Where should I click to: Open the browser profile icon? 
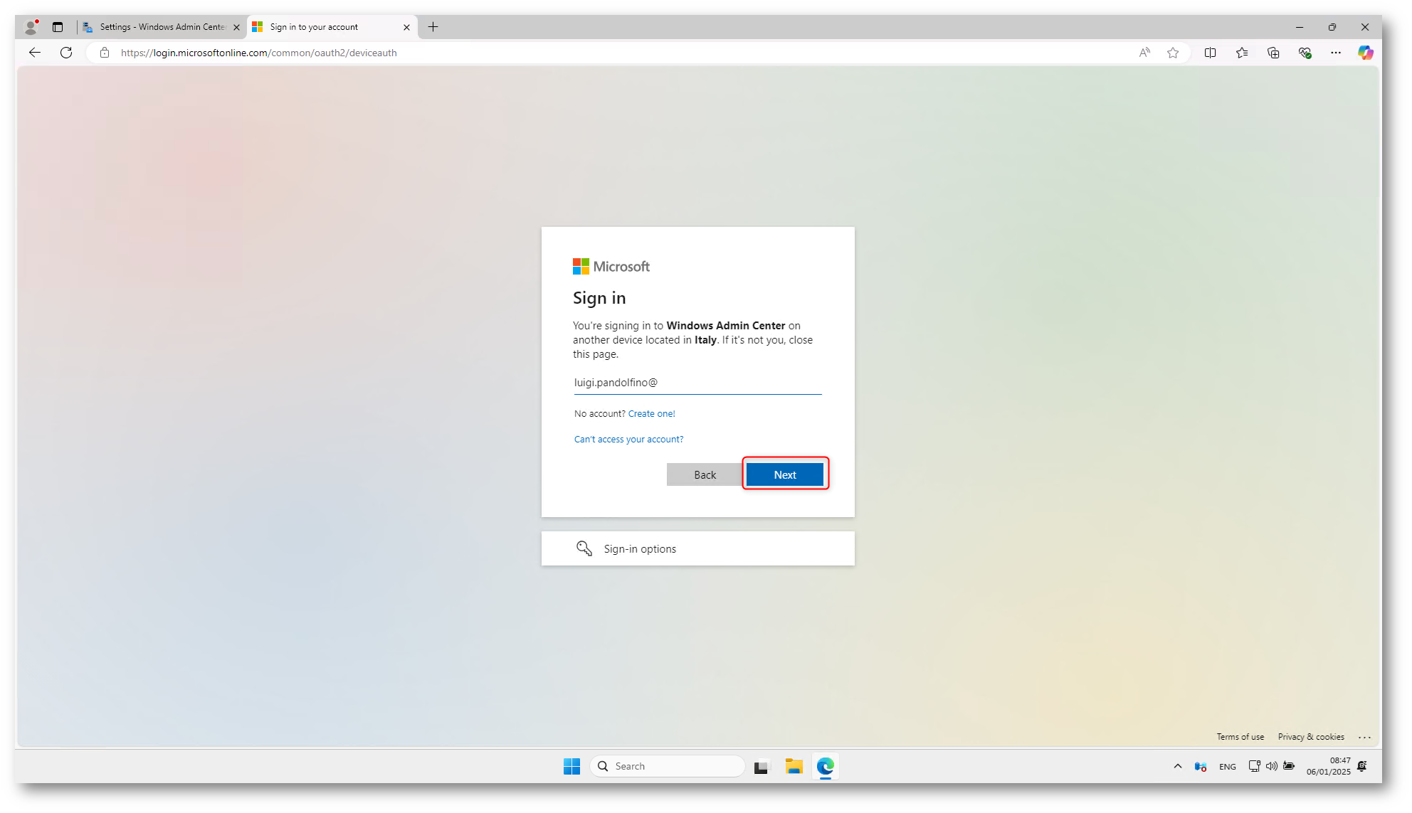point(31,27)
